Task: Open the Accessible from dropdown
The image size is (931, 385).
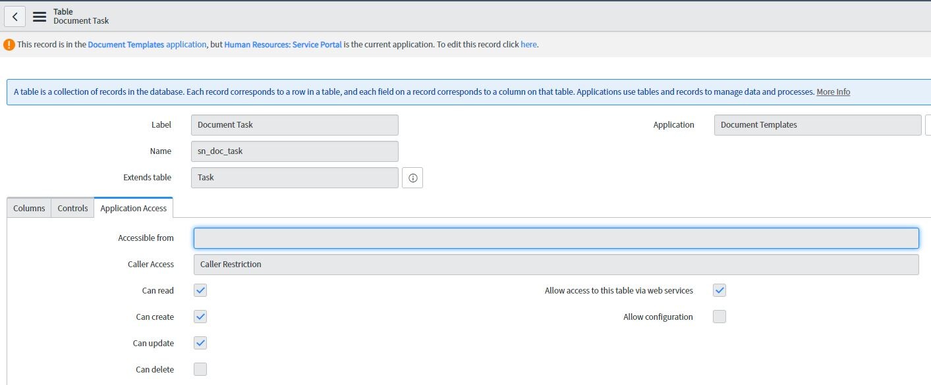Action: pyautogui.click(x=555, y=238)
